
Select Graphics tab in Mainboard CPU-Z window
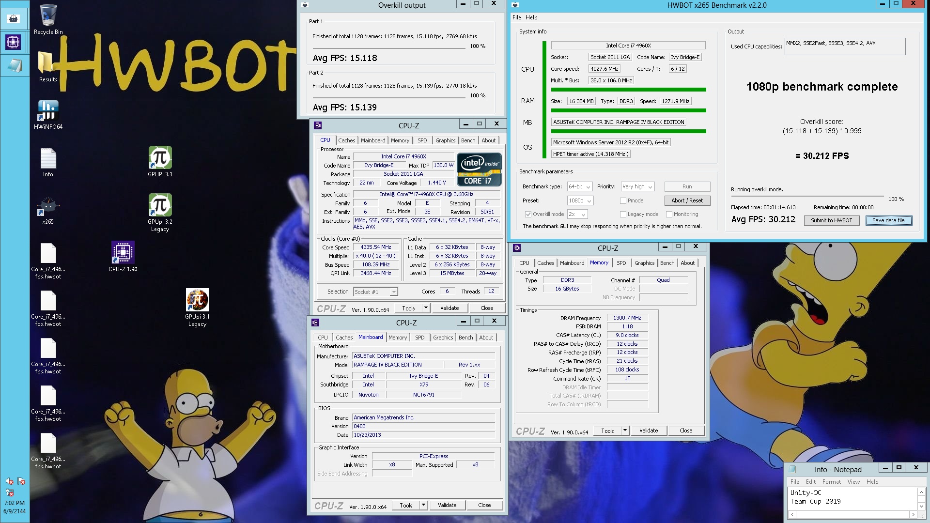tap(443, 338)
